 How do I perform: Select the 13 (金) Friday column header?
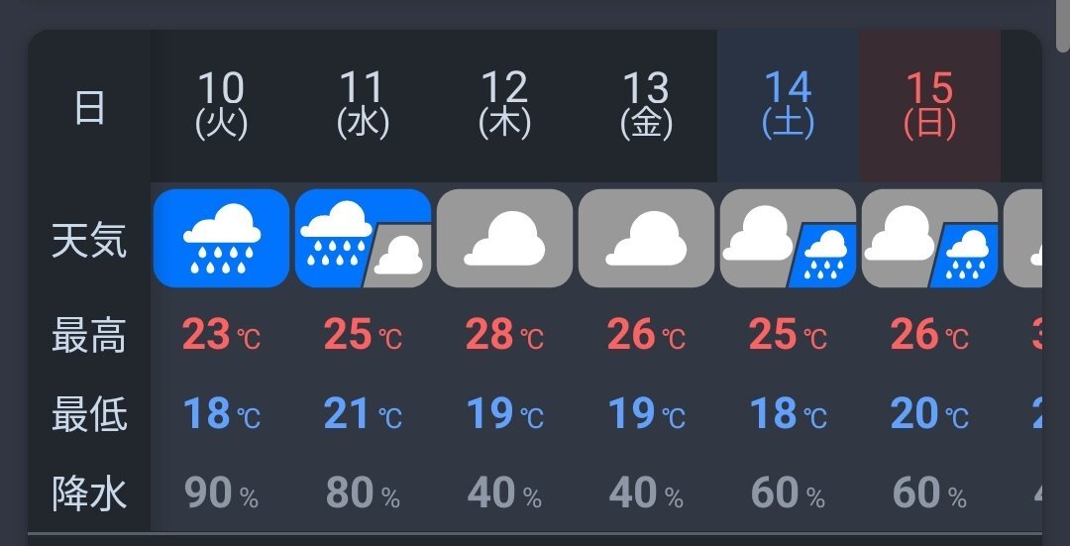coord(646,106)
